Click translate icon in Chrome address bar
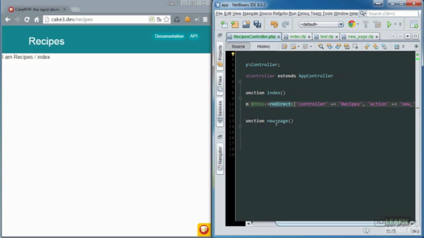This screenshot has height=238, width=424. [159, 19]
